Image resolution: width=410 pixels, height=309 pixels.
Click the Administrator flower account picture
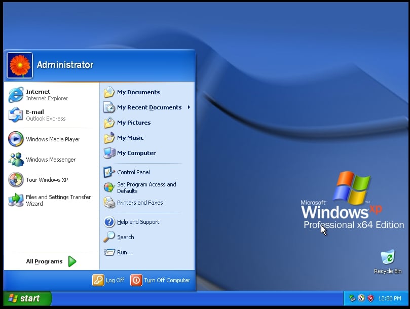(20, 65)
